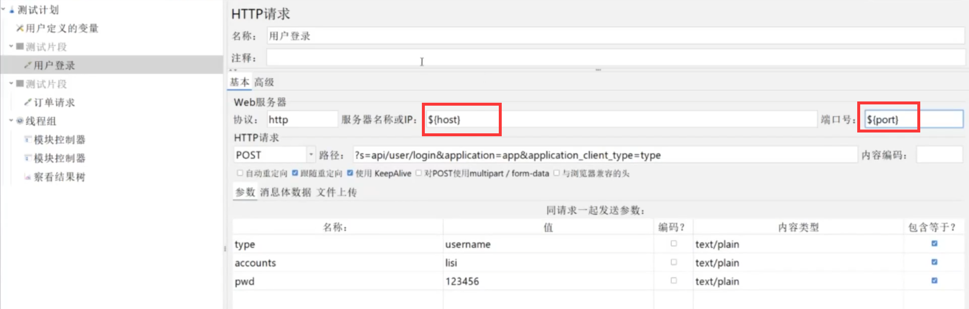Collapse the 测试片段 node containing 订单请求
Image resolution: width=969 pixels, height=309 pixels.
(11, 83)
